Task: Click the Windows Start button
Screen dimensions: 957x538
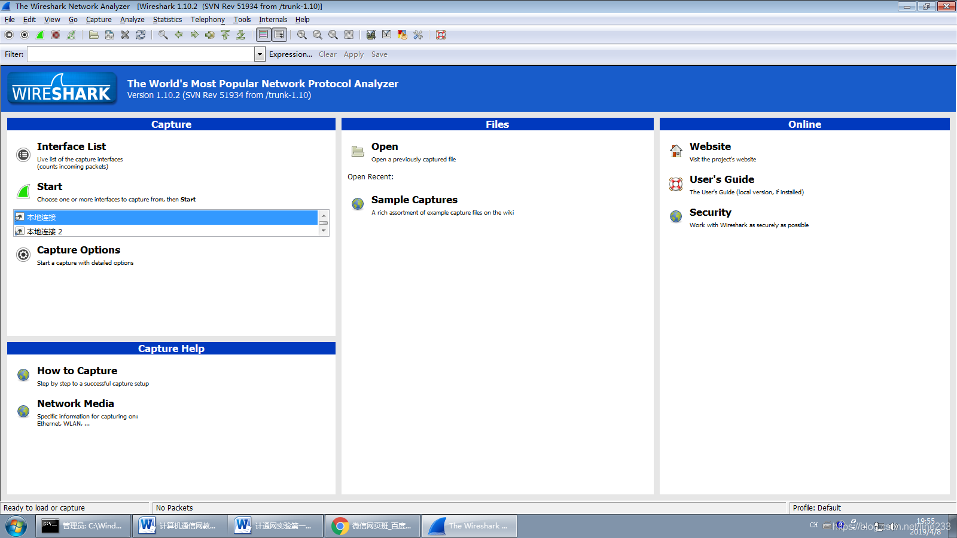Action: click(x=16, y=526)
